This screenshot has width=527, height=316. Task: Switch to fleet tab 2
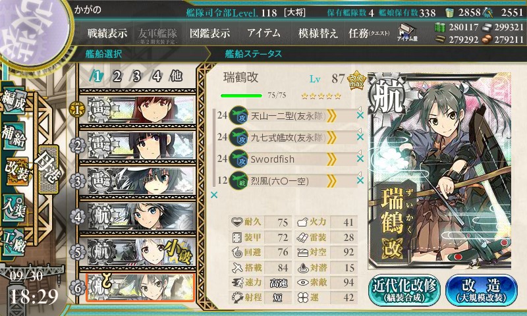[117, 76]
